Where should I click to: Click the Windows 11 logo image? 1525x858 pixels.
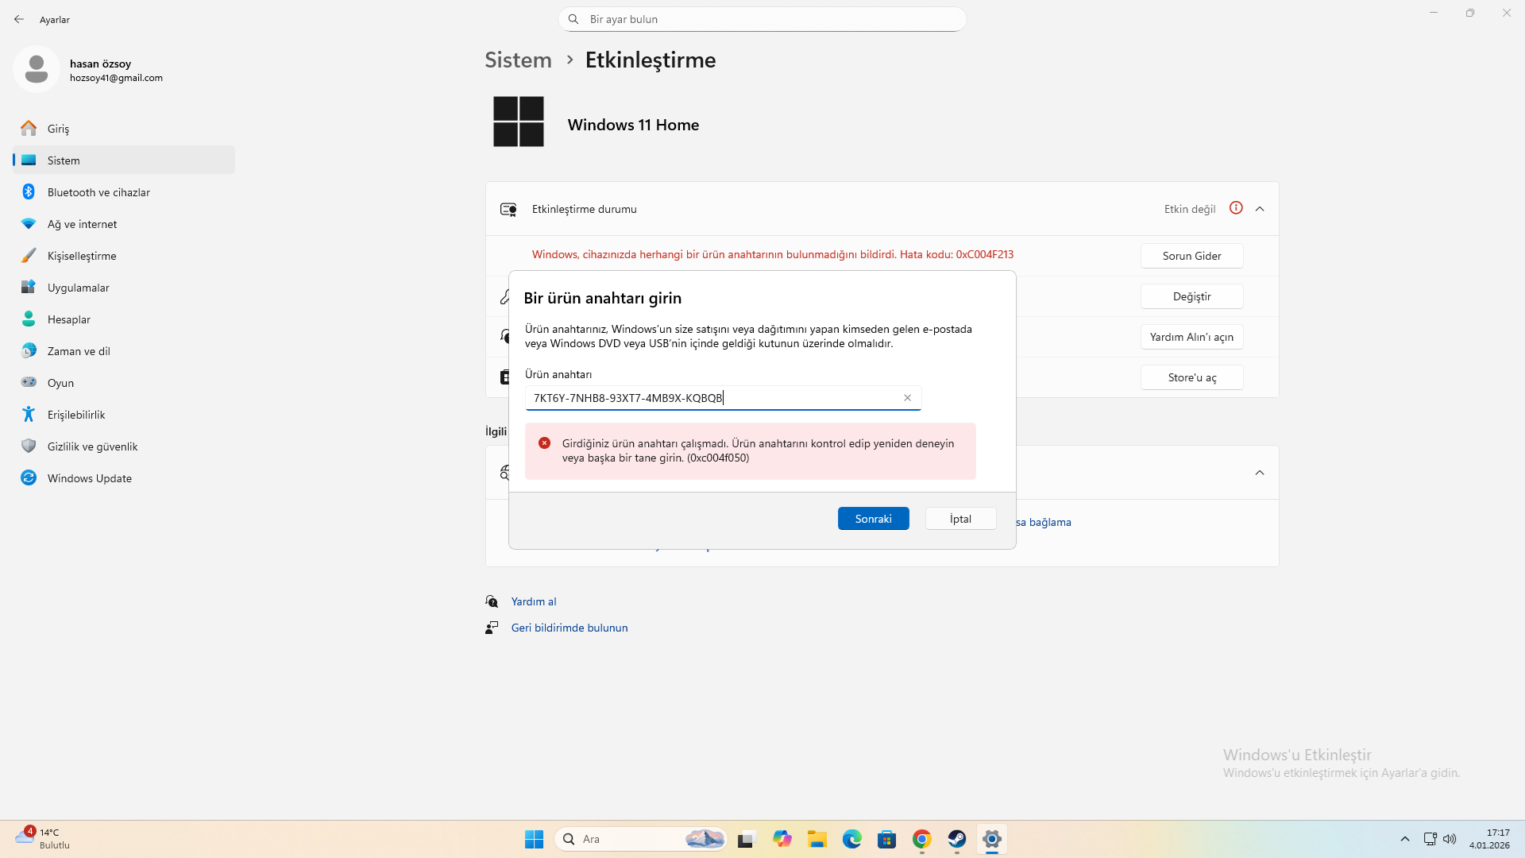click(x=519, y=122)
